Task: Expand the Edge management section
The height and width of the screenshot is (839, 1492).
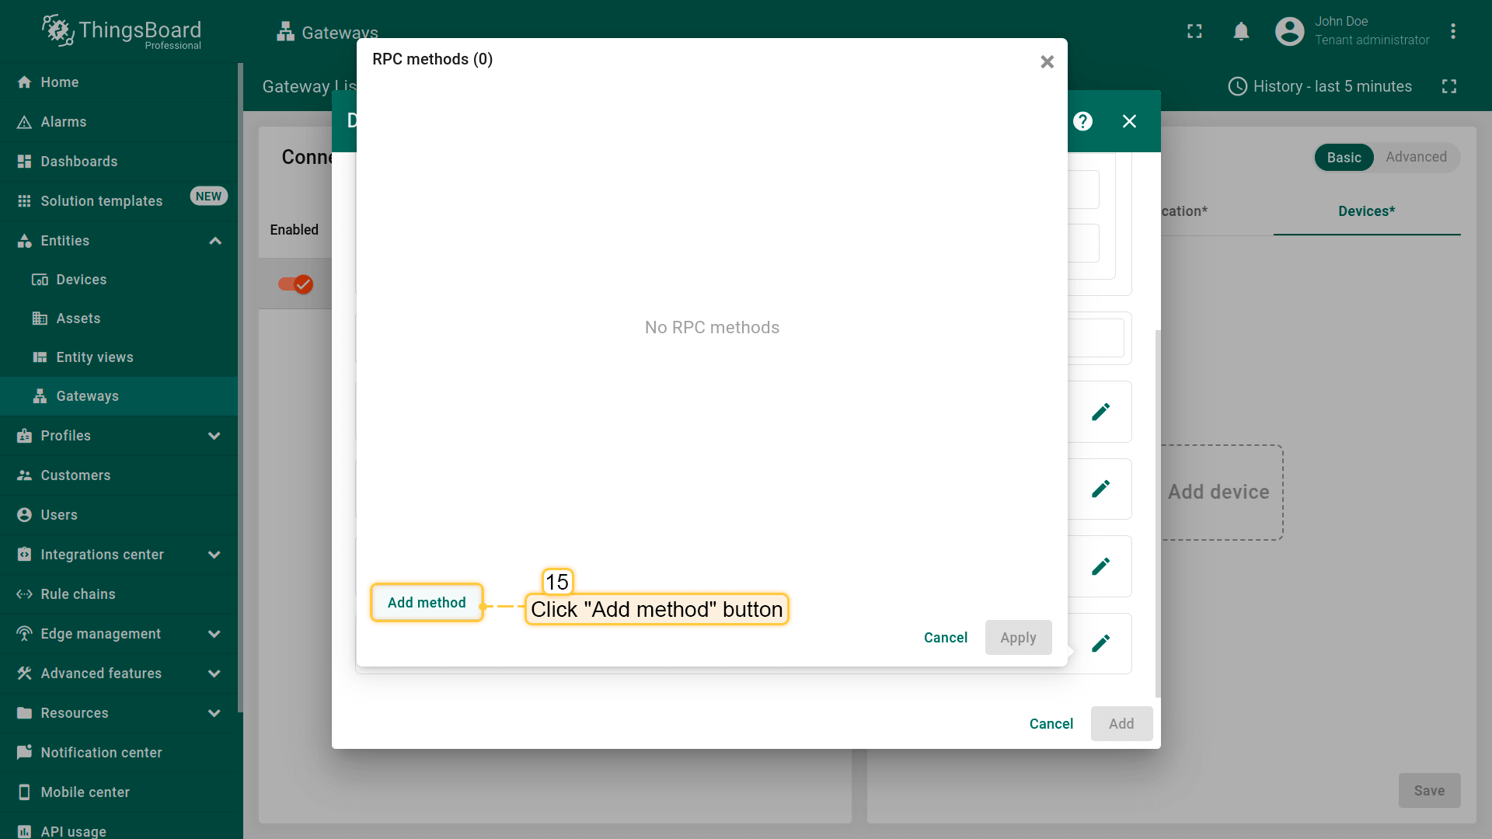Action: pos(214,634)
